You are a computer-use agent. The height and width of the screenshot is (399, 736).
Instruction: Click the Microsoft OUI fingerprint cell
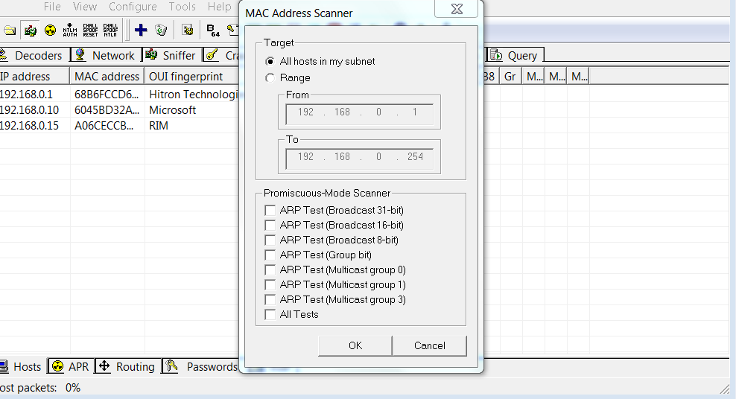tap(172, 110)
